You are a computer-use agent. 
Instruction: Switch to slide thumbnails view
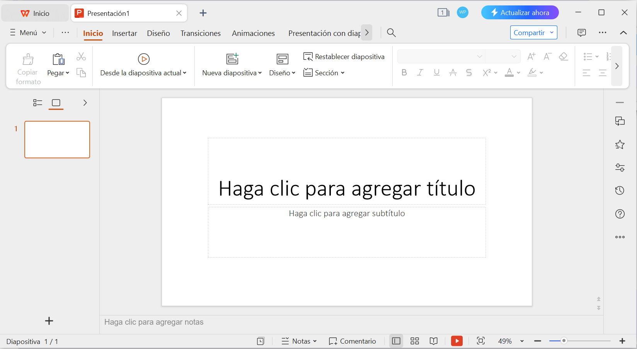click(x=56, y=103)
